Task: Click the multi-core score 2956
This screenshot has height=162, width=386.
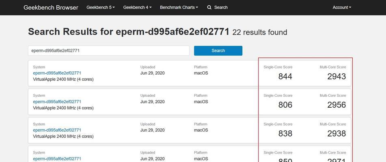Action: (336, 105)
